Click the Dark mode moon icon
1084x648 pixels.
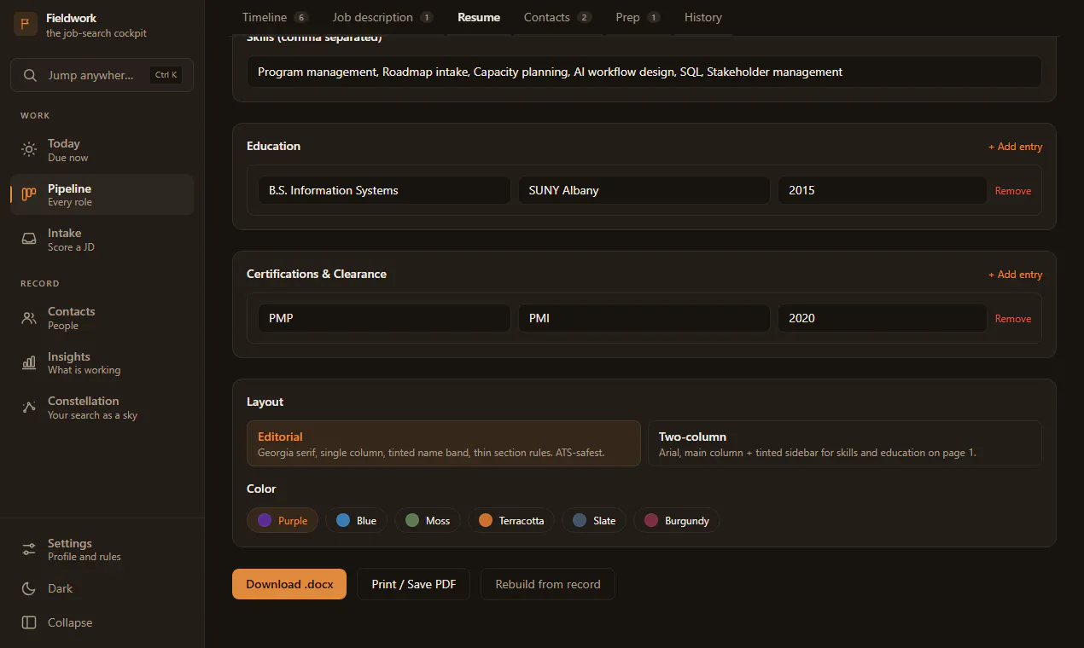pyautogui.click(x=29, y=588)
